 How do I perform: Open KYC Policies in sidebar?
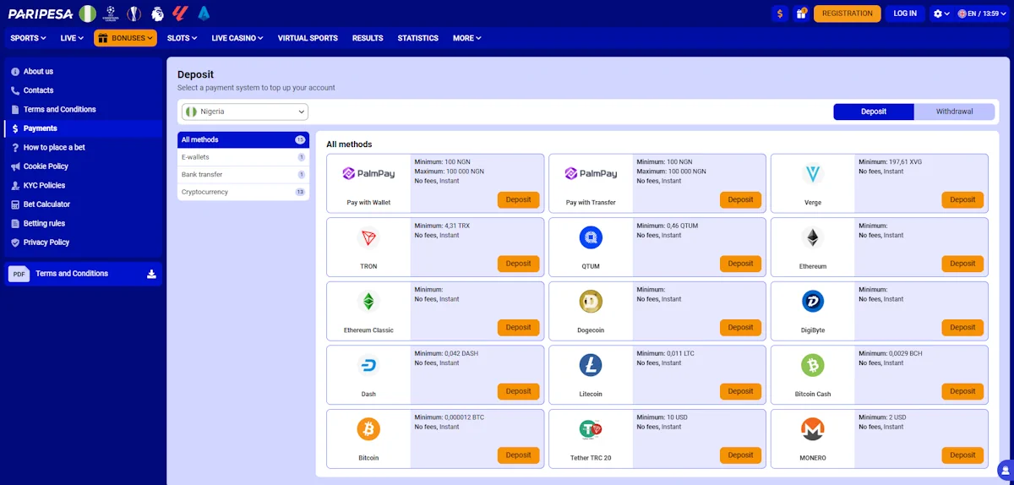83,185
